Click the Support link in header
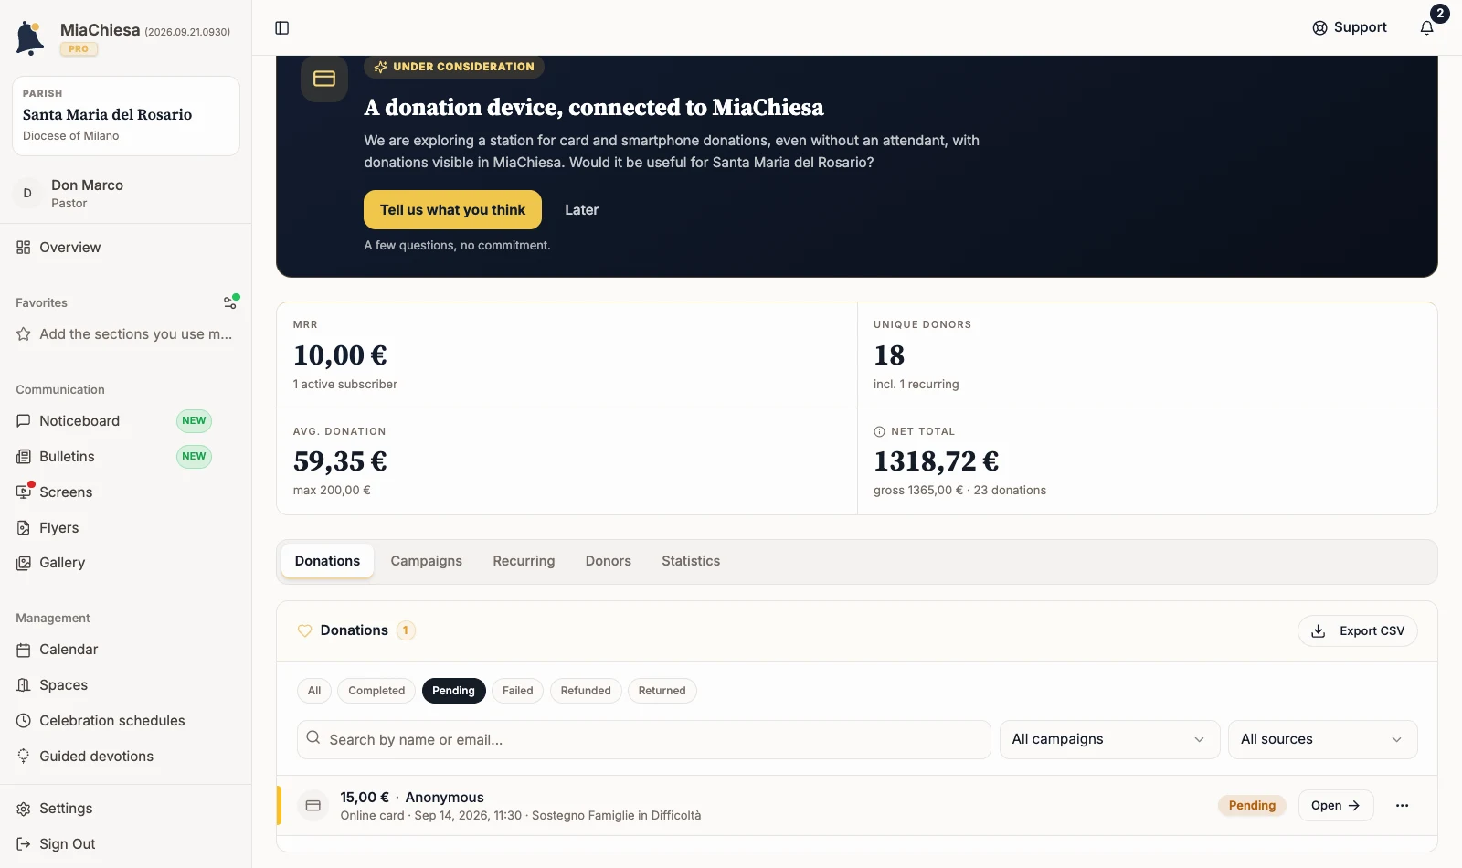This screenshot has width=1462, height=868. [1350, 27]
